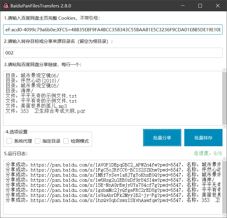Click the log entry with link 1gsbmMc2JyQfgeFRC2rED8g
This screenshot has width=227, height=218.
coord(113,190)
